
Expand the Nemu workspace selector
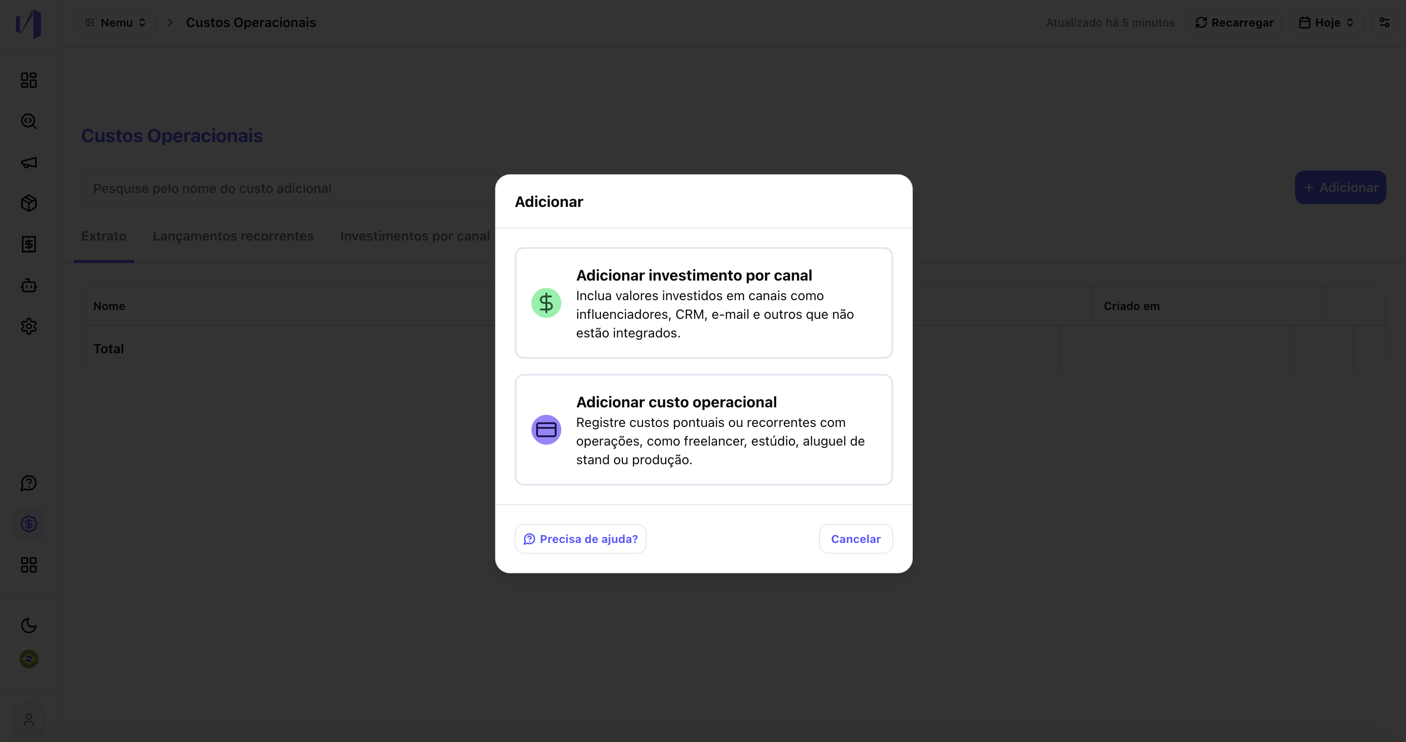tap(115, 22)
